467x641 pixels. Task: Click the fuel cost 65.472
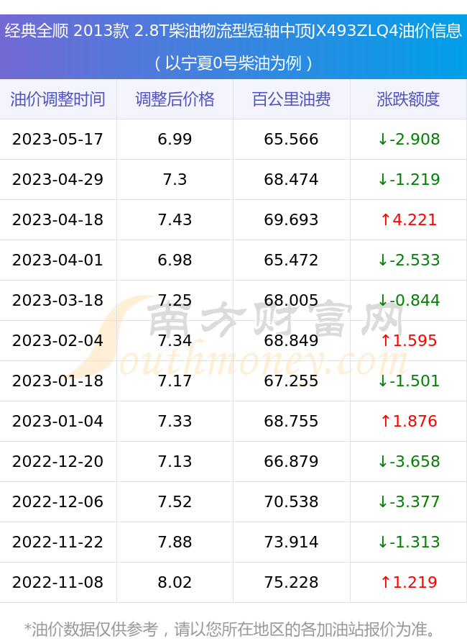tap(291, 260)
